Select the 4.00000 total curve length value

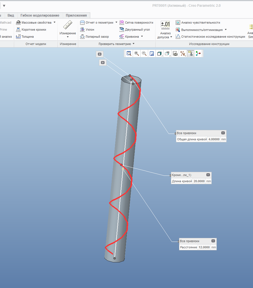(214, 139)
